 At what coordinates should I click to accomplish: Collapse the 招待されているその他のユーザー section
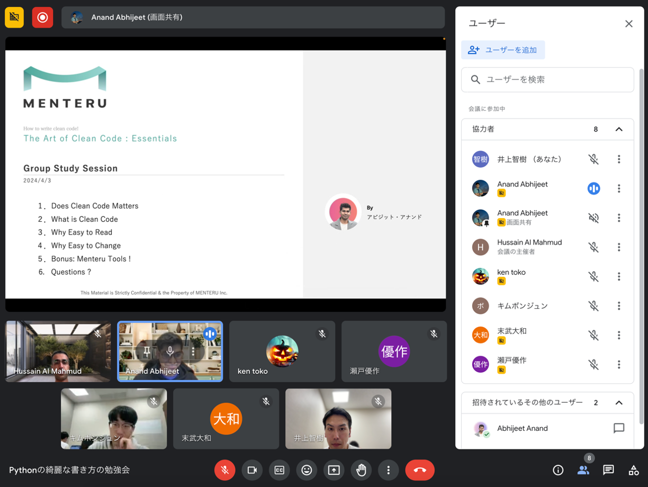tap(618, 403)
